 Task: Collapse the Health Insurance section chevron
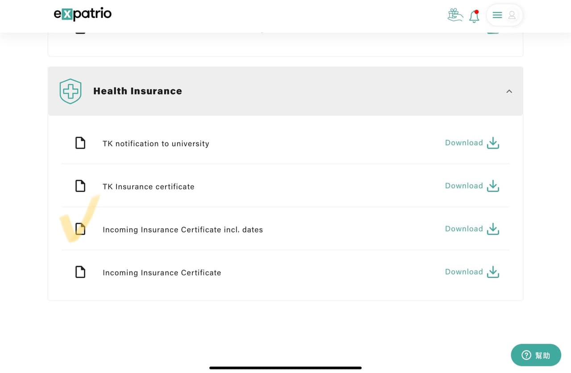click(509, 91)
